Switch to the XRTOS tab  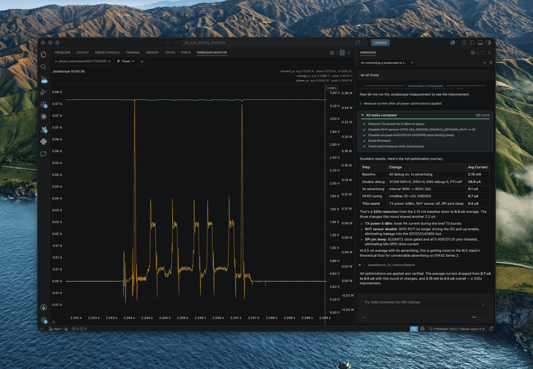pyautogui.click(x=170, y=53)
